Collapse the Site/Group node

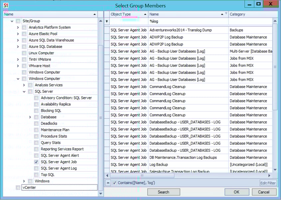[x=12, y=21]
